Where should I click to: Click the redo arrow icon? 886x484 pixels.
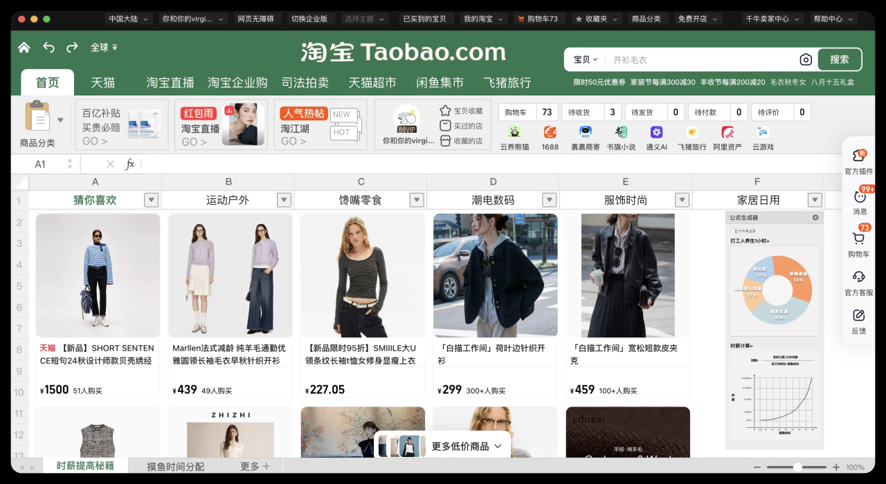72,47
